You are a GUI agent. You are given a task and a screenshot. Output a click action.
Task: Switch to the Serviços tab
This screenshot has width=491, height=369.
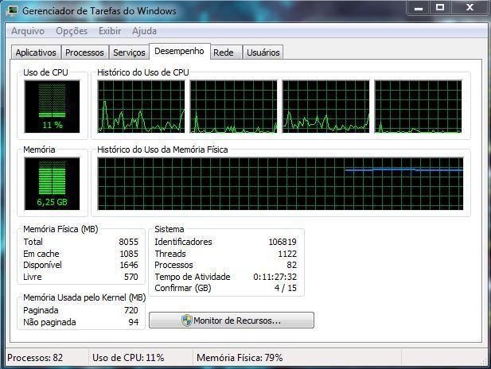pyautogui.click(x=129, y=52)
